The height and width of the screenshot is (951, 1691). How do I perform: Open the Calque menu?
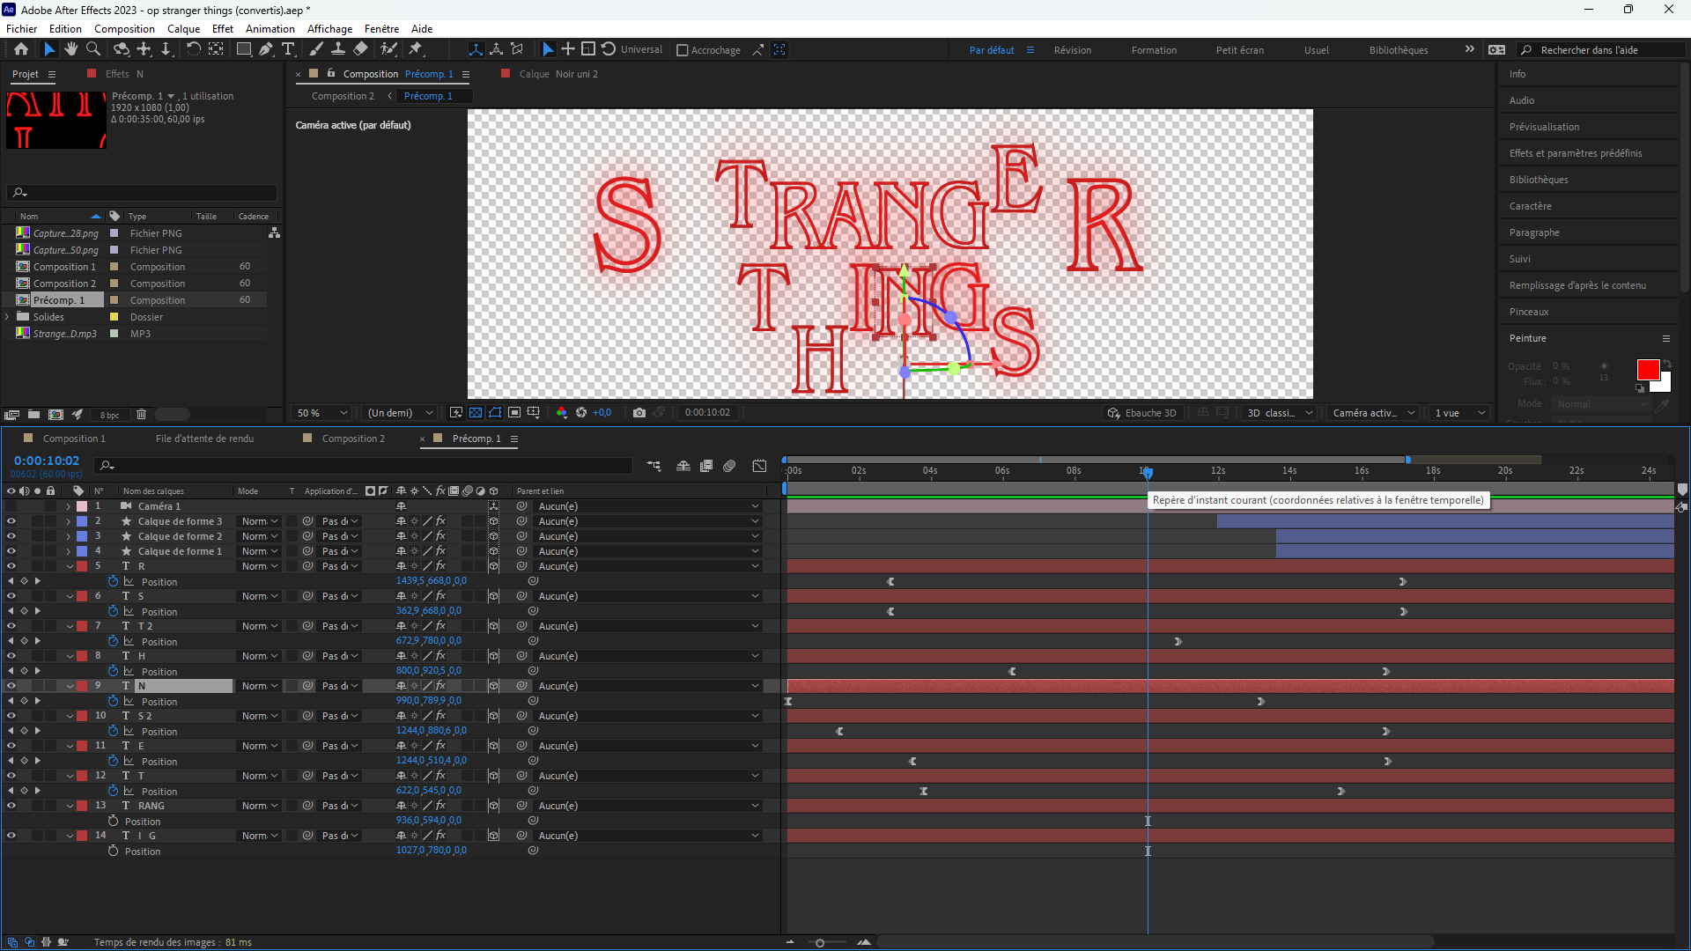[183, 28]
